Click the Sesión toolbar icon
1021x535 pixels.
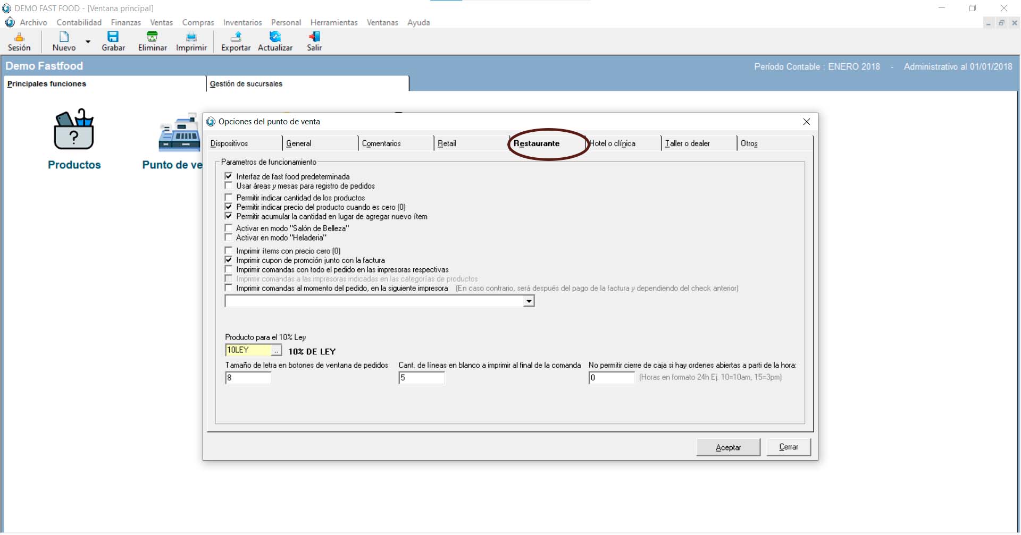19,37
